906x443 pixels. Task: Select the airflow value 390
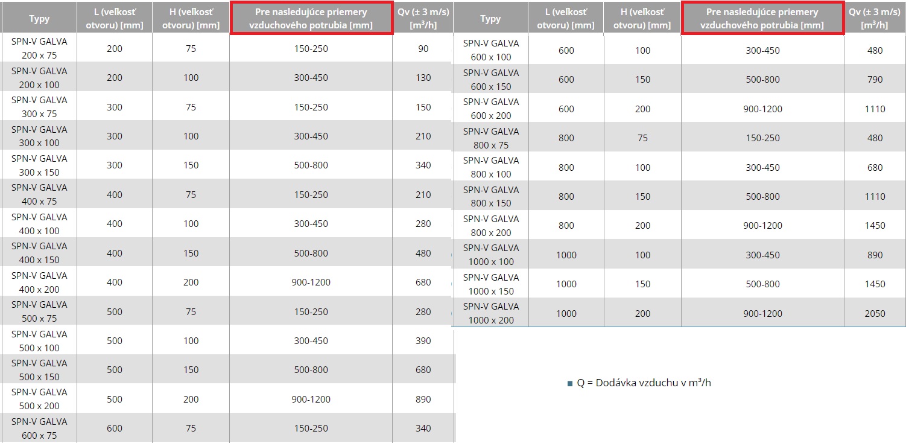click(x=423, y=340)
